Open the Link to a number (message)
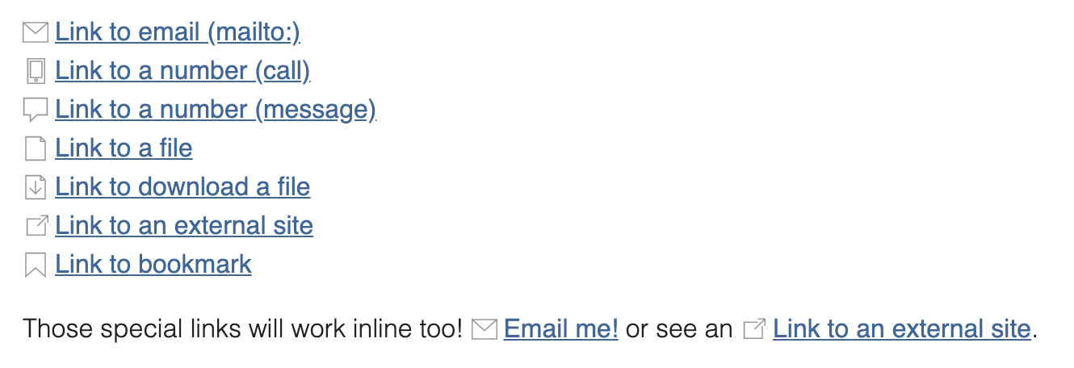Image resolution: width=1074 pixels, height=368 pixels. [x=216, y=110]
